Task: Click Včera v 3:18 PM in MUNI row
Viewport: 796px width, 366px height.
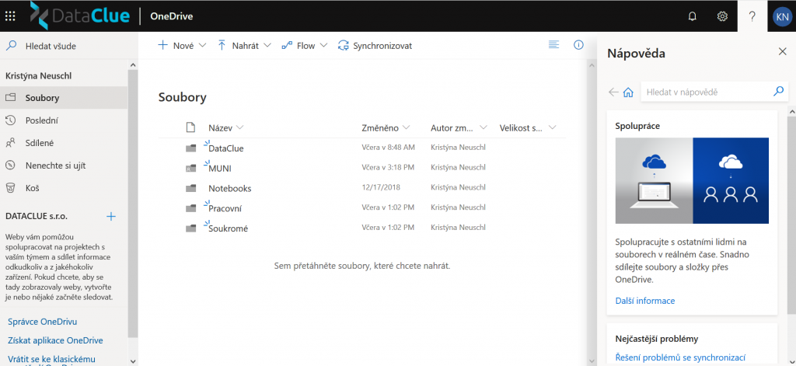Action: (388, 168)
